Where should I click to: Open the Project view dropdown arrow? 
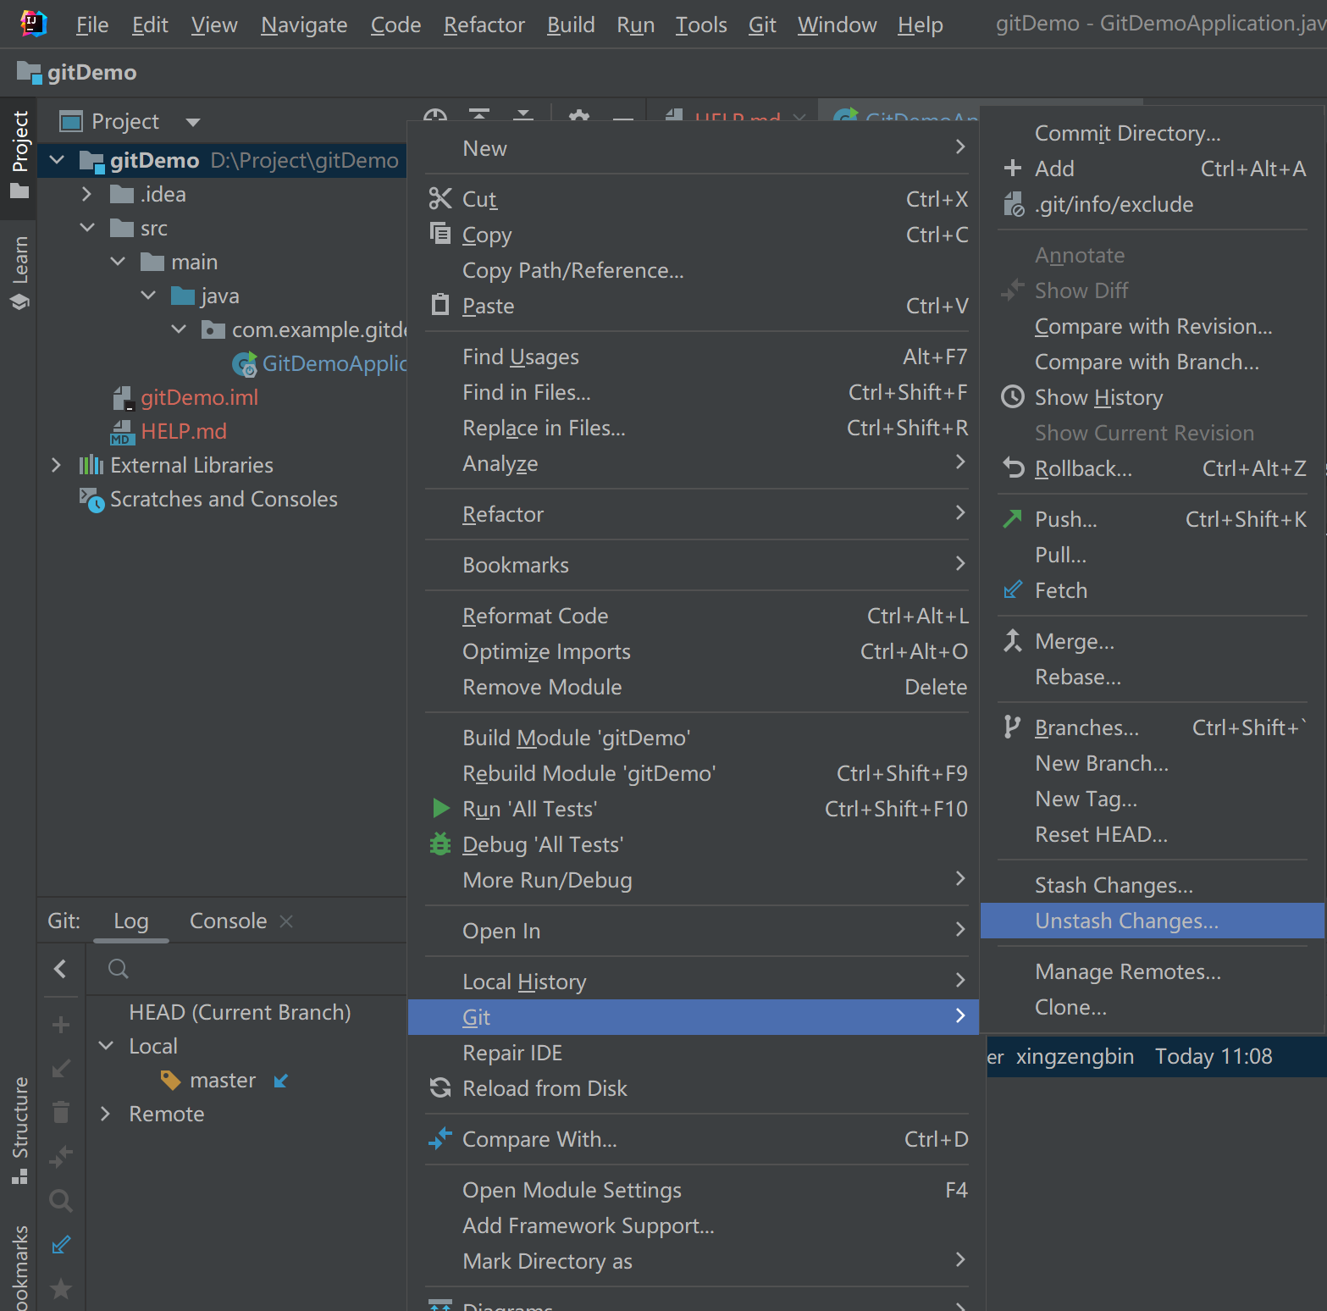pyautogui.click(x=193, y=122)
